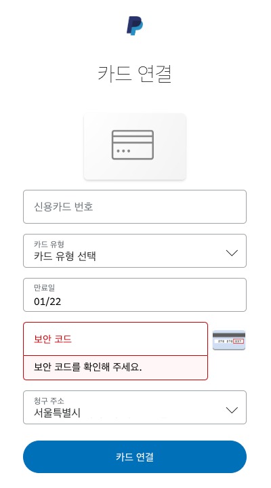Open the 카드 유형 dropdown chevron
Viewport: 271px width, 488px height.
pyautogui.click(x=232, y=253)
